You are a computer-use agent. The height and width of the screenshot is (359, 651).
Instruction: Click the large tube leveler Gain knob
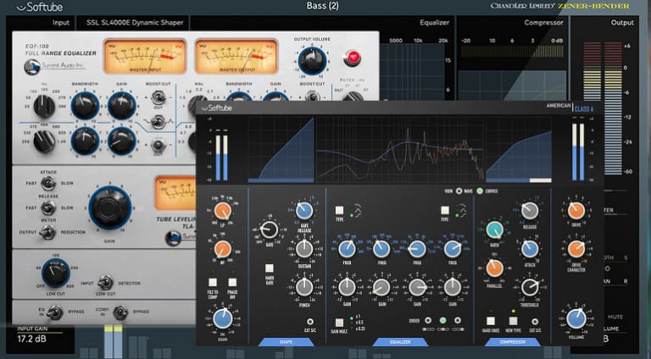tap(108, 208)
